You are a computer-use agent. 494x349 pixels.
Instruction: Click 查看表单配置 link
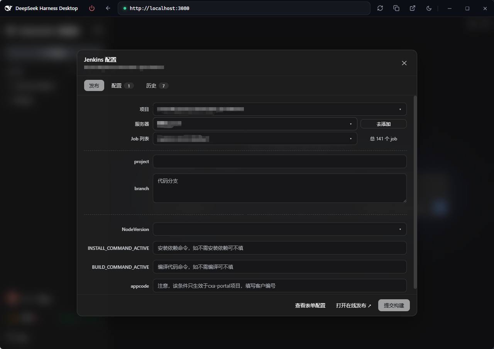point(310,305)
